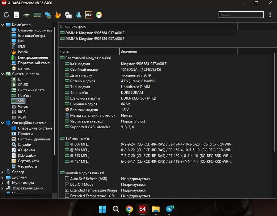Image resolution: width=277 pixels, height=216 pixels.
Task: Select the @ 457 МГЦ timing row
Action: point(149,161)
